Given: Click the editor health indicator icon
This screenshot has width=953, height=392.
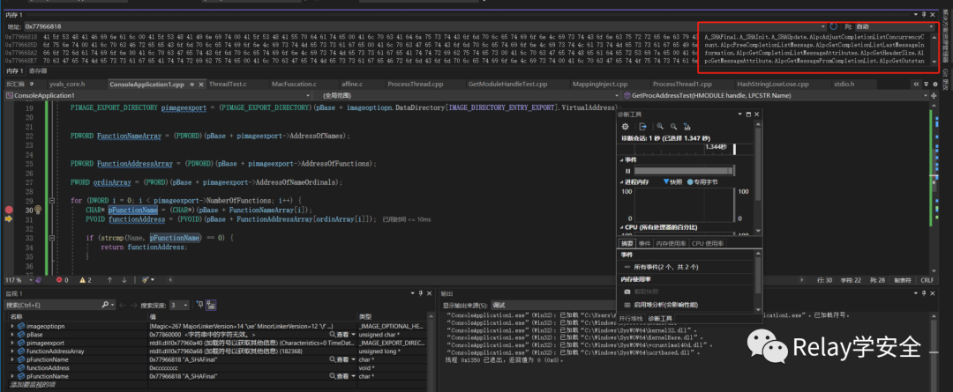Looking at the screenshot, I should (38, 280).
